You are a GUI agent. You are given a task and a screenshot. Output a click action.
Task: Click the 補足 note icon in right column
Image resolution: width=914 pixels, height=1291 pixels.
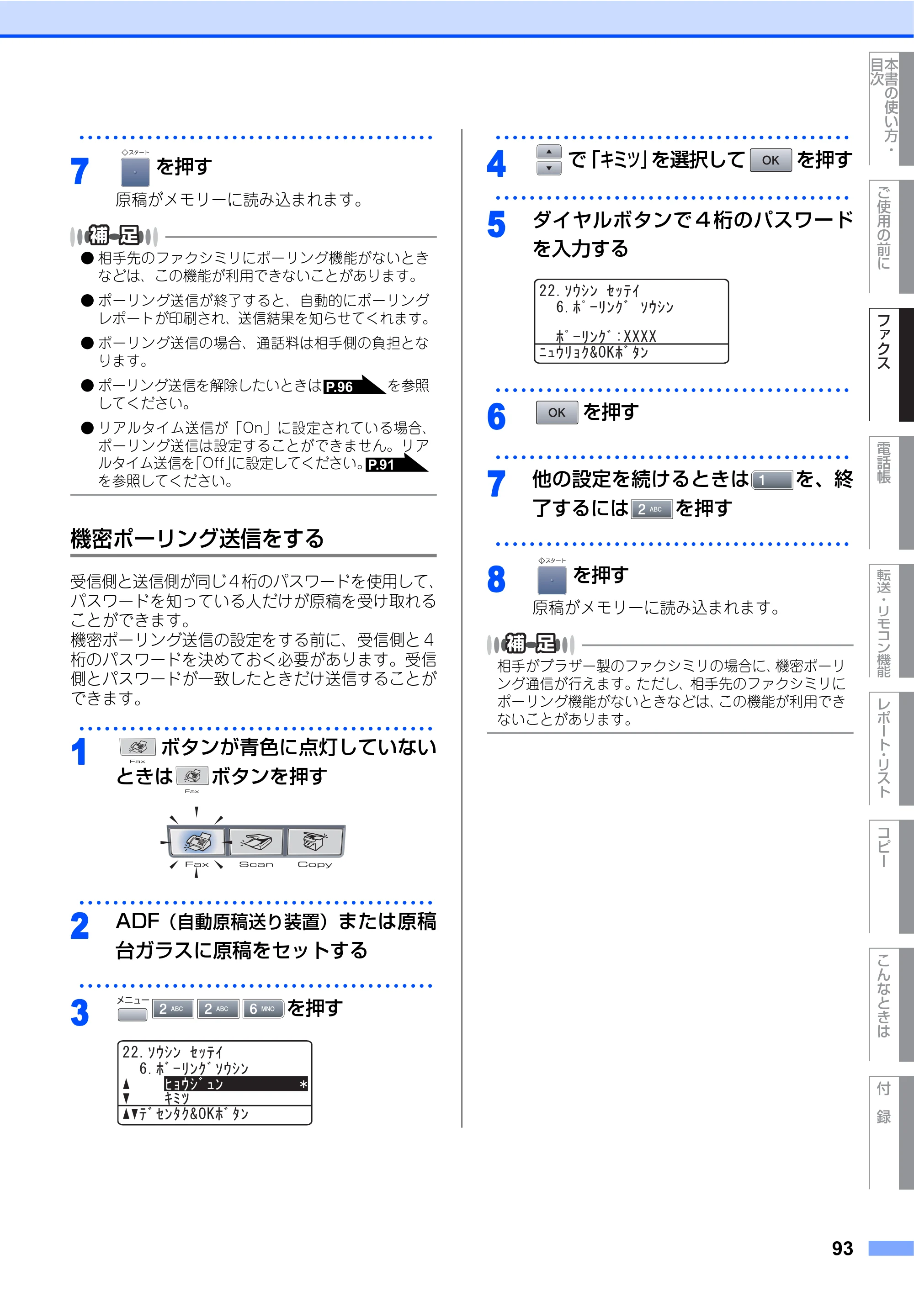[531, 644]
